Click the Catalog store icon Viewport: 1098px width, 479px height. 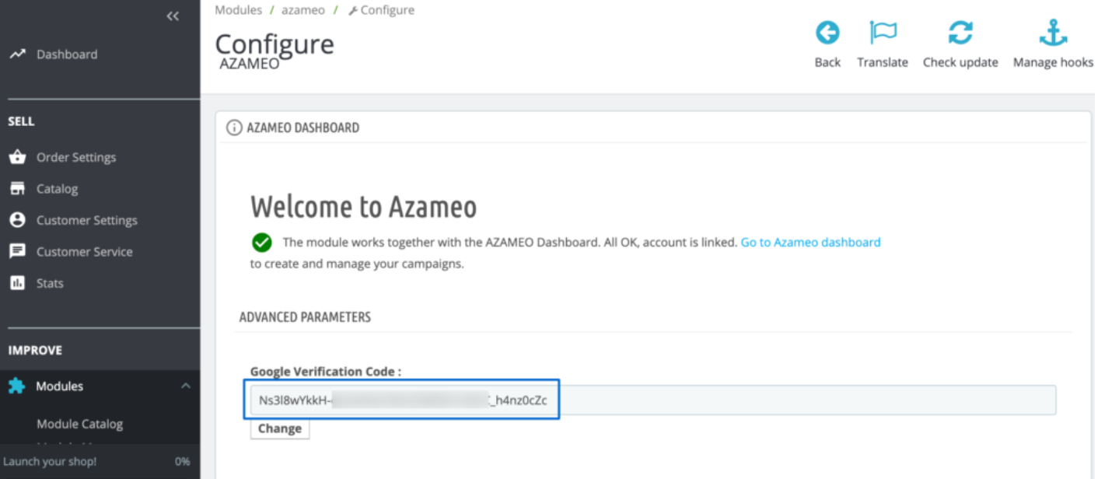(x=17, y=189)
